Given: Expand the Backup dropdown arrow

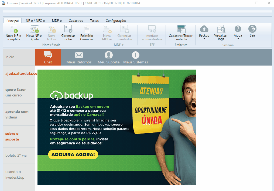Looking at the screenshot, I should (x=204, y=39).
